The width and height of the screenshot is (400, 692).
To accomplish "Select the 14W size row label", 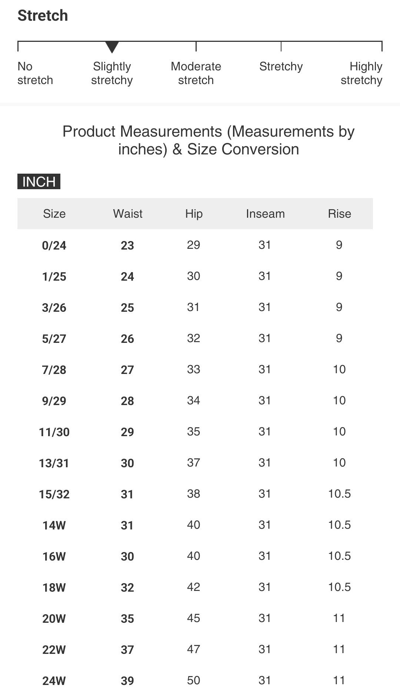I will [54, 525].
